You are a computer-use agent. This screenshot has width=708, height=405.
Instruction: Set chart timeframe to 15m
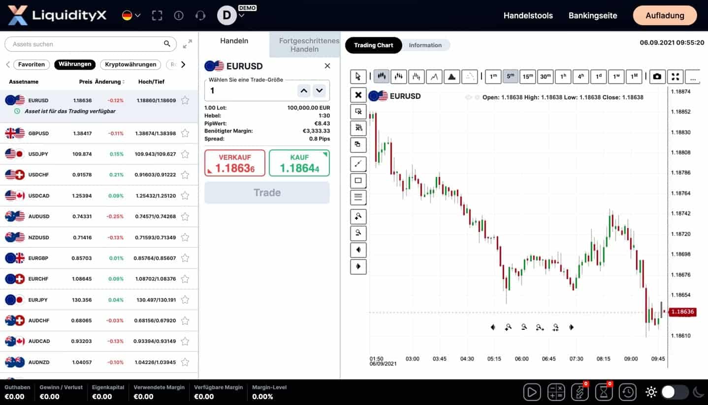pyautogui.click(x=527, y=76)
